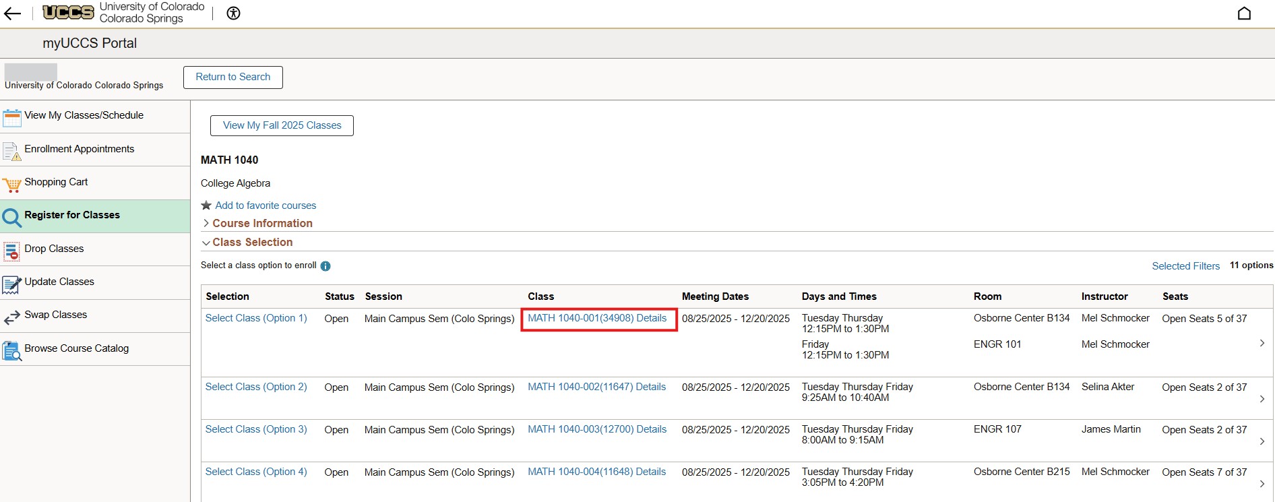The height and width of the screenshot is (502, 1275).
Task: Click View My Fall 2025 Classes button
Action: [x=282, y=125]
